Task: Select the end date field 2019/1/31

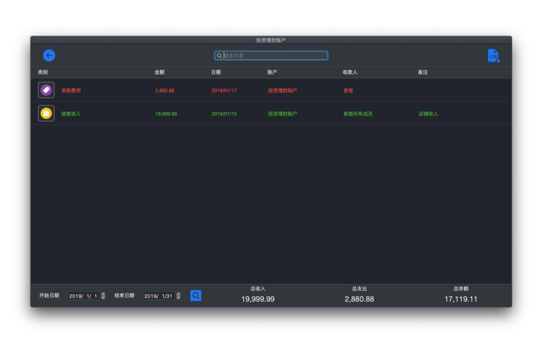Action: [x=159, y=296]
